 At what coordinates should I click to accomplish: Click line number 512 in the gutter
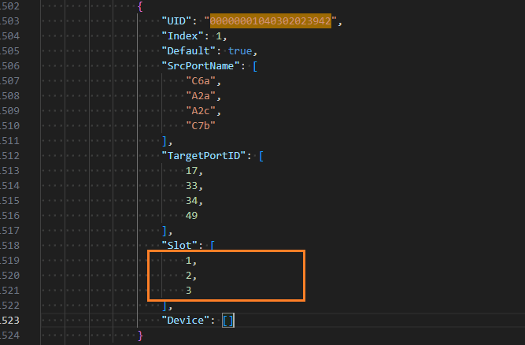[9, 156]
